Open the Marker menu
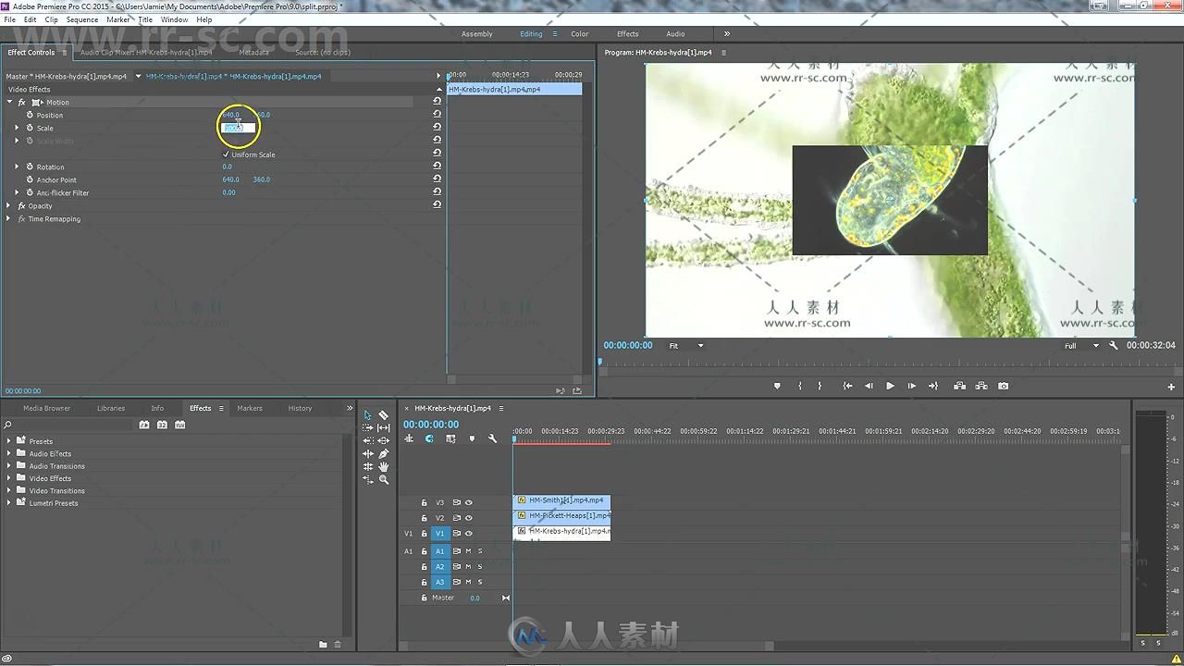The width and height of the screenshot is (1184, 666). [118, 19]
